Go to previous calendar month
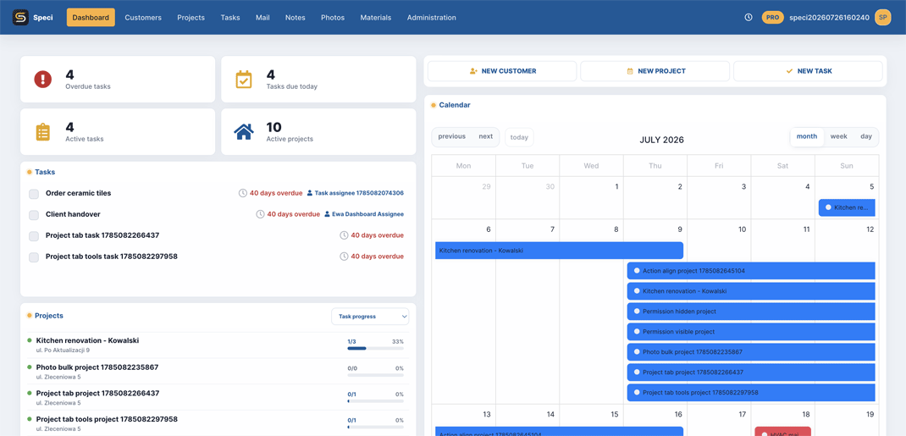The width and height of the screenshot is (906, 436). [451, 137]
